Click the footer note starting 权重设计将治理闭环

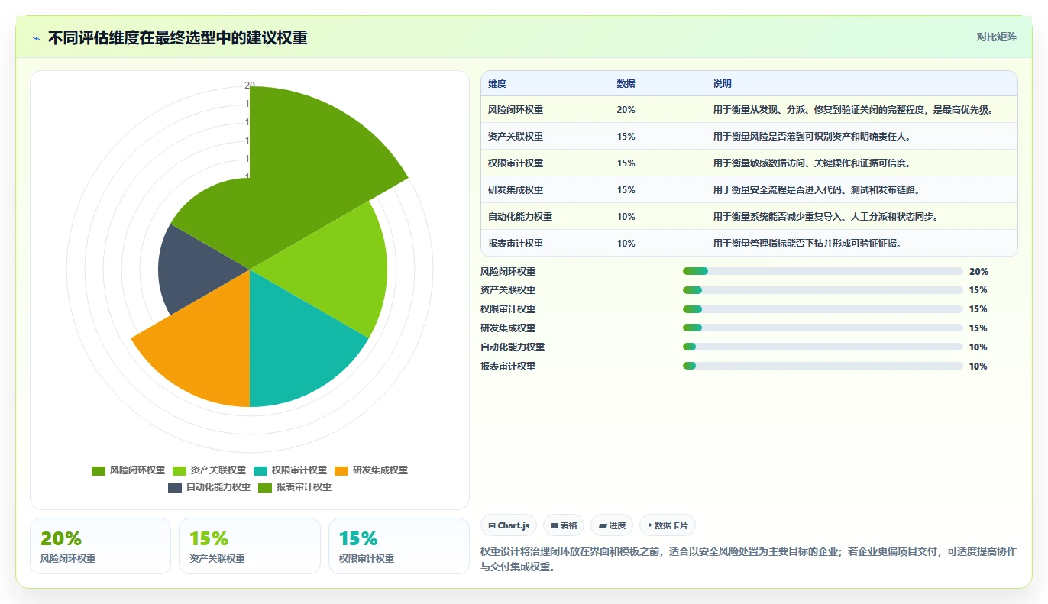tap(749, 559)
